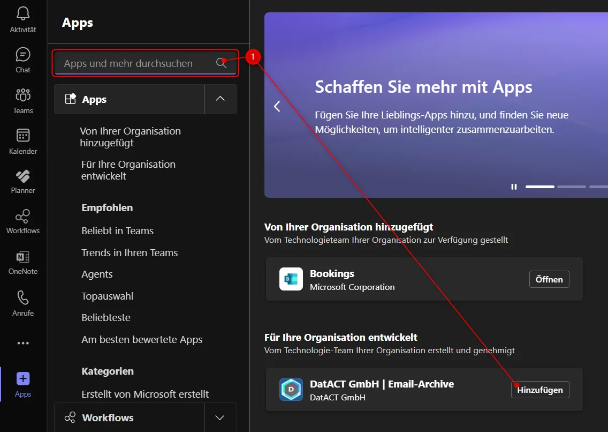This screenshot has height=432, width=608.
Task: Open the Chat icon in sidebar
Action: coord(23,55)
